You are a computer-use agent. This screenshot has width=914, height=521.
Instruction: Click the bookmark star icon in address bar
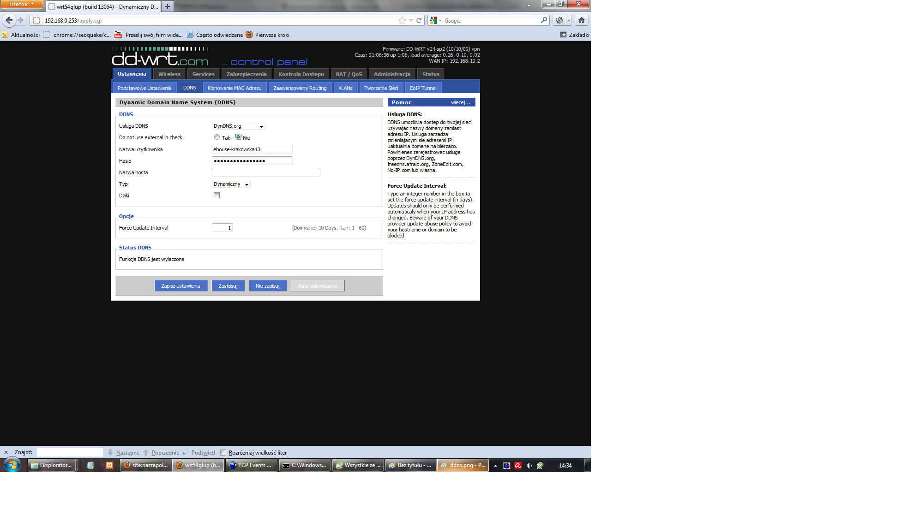[x=402, y=20]
